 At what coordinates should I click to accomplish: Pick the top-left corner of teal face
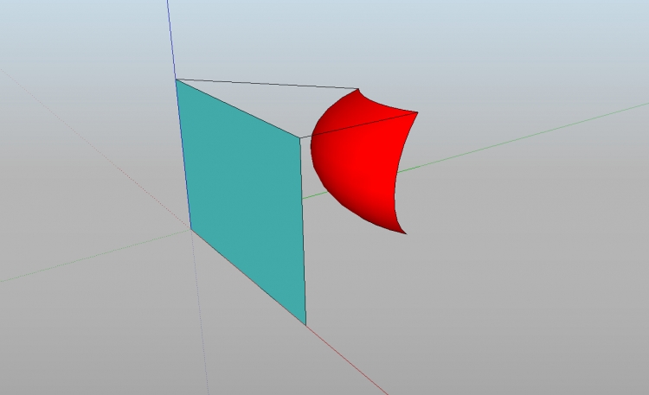[177, 80]
